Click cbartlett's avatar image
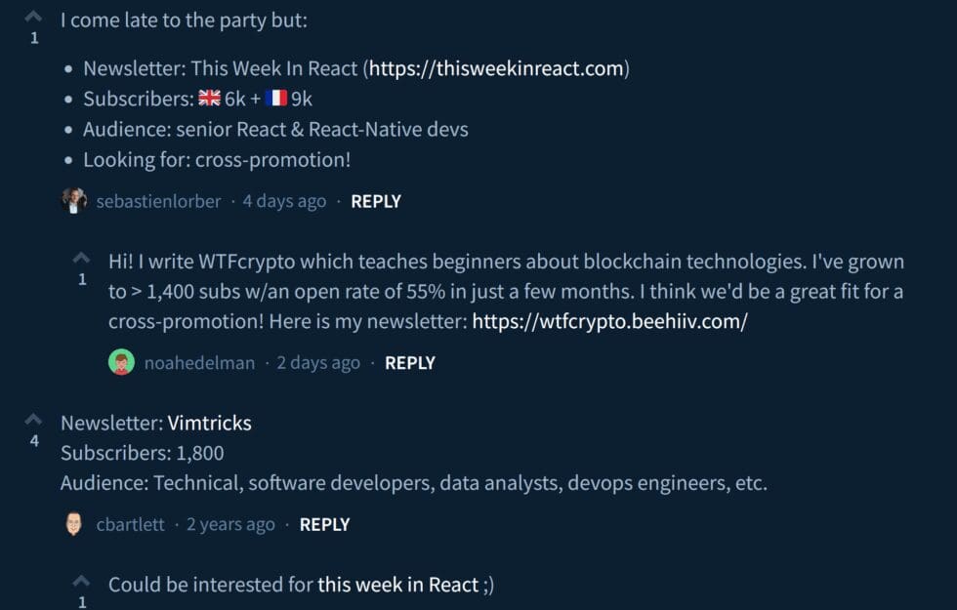The width and height of the screenshot is (957, 610). point(73,524)
